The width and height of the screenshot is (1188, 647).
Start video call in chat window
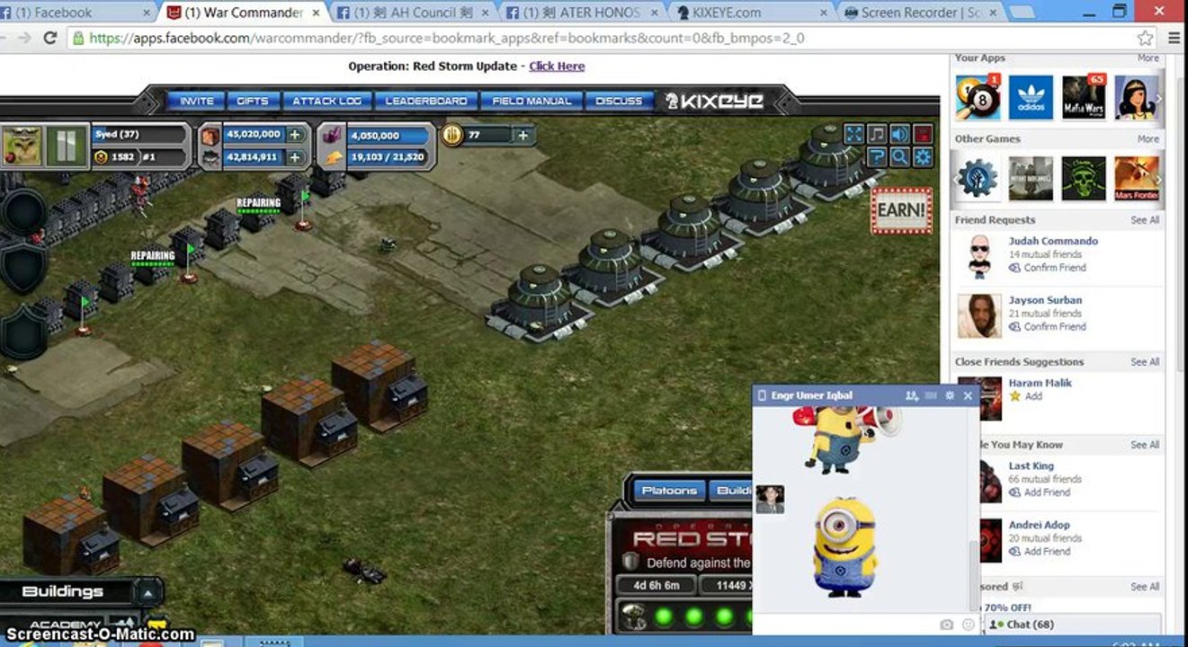tap(931, 395)
